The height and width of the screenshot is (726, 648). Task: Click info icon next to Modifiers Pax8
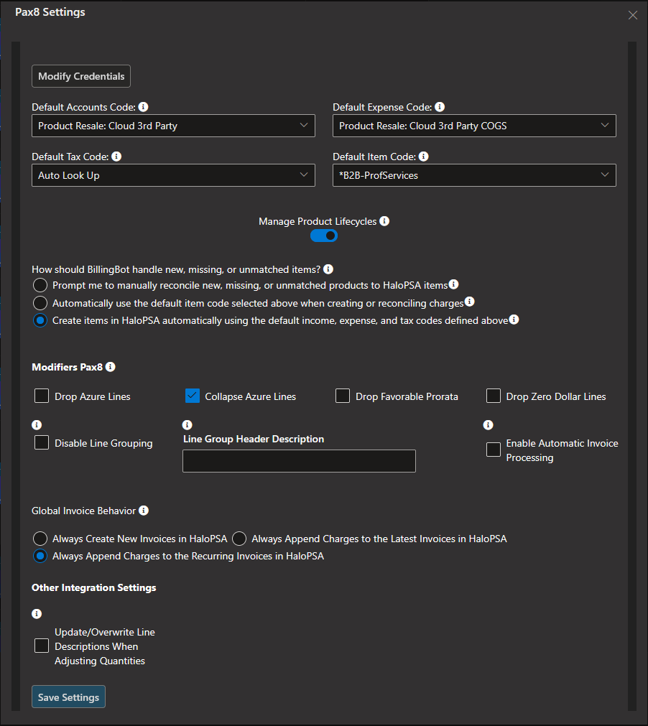110,367
